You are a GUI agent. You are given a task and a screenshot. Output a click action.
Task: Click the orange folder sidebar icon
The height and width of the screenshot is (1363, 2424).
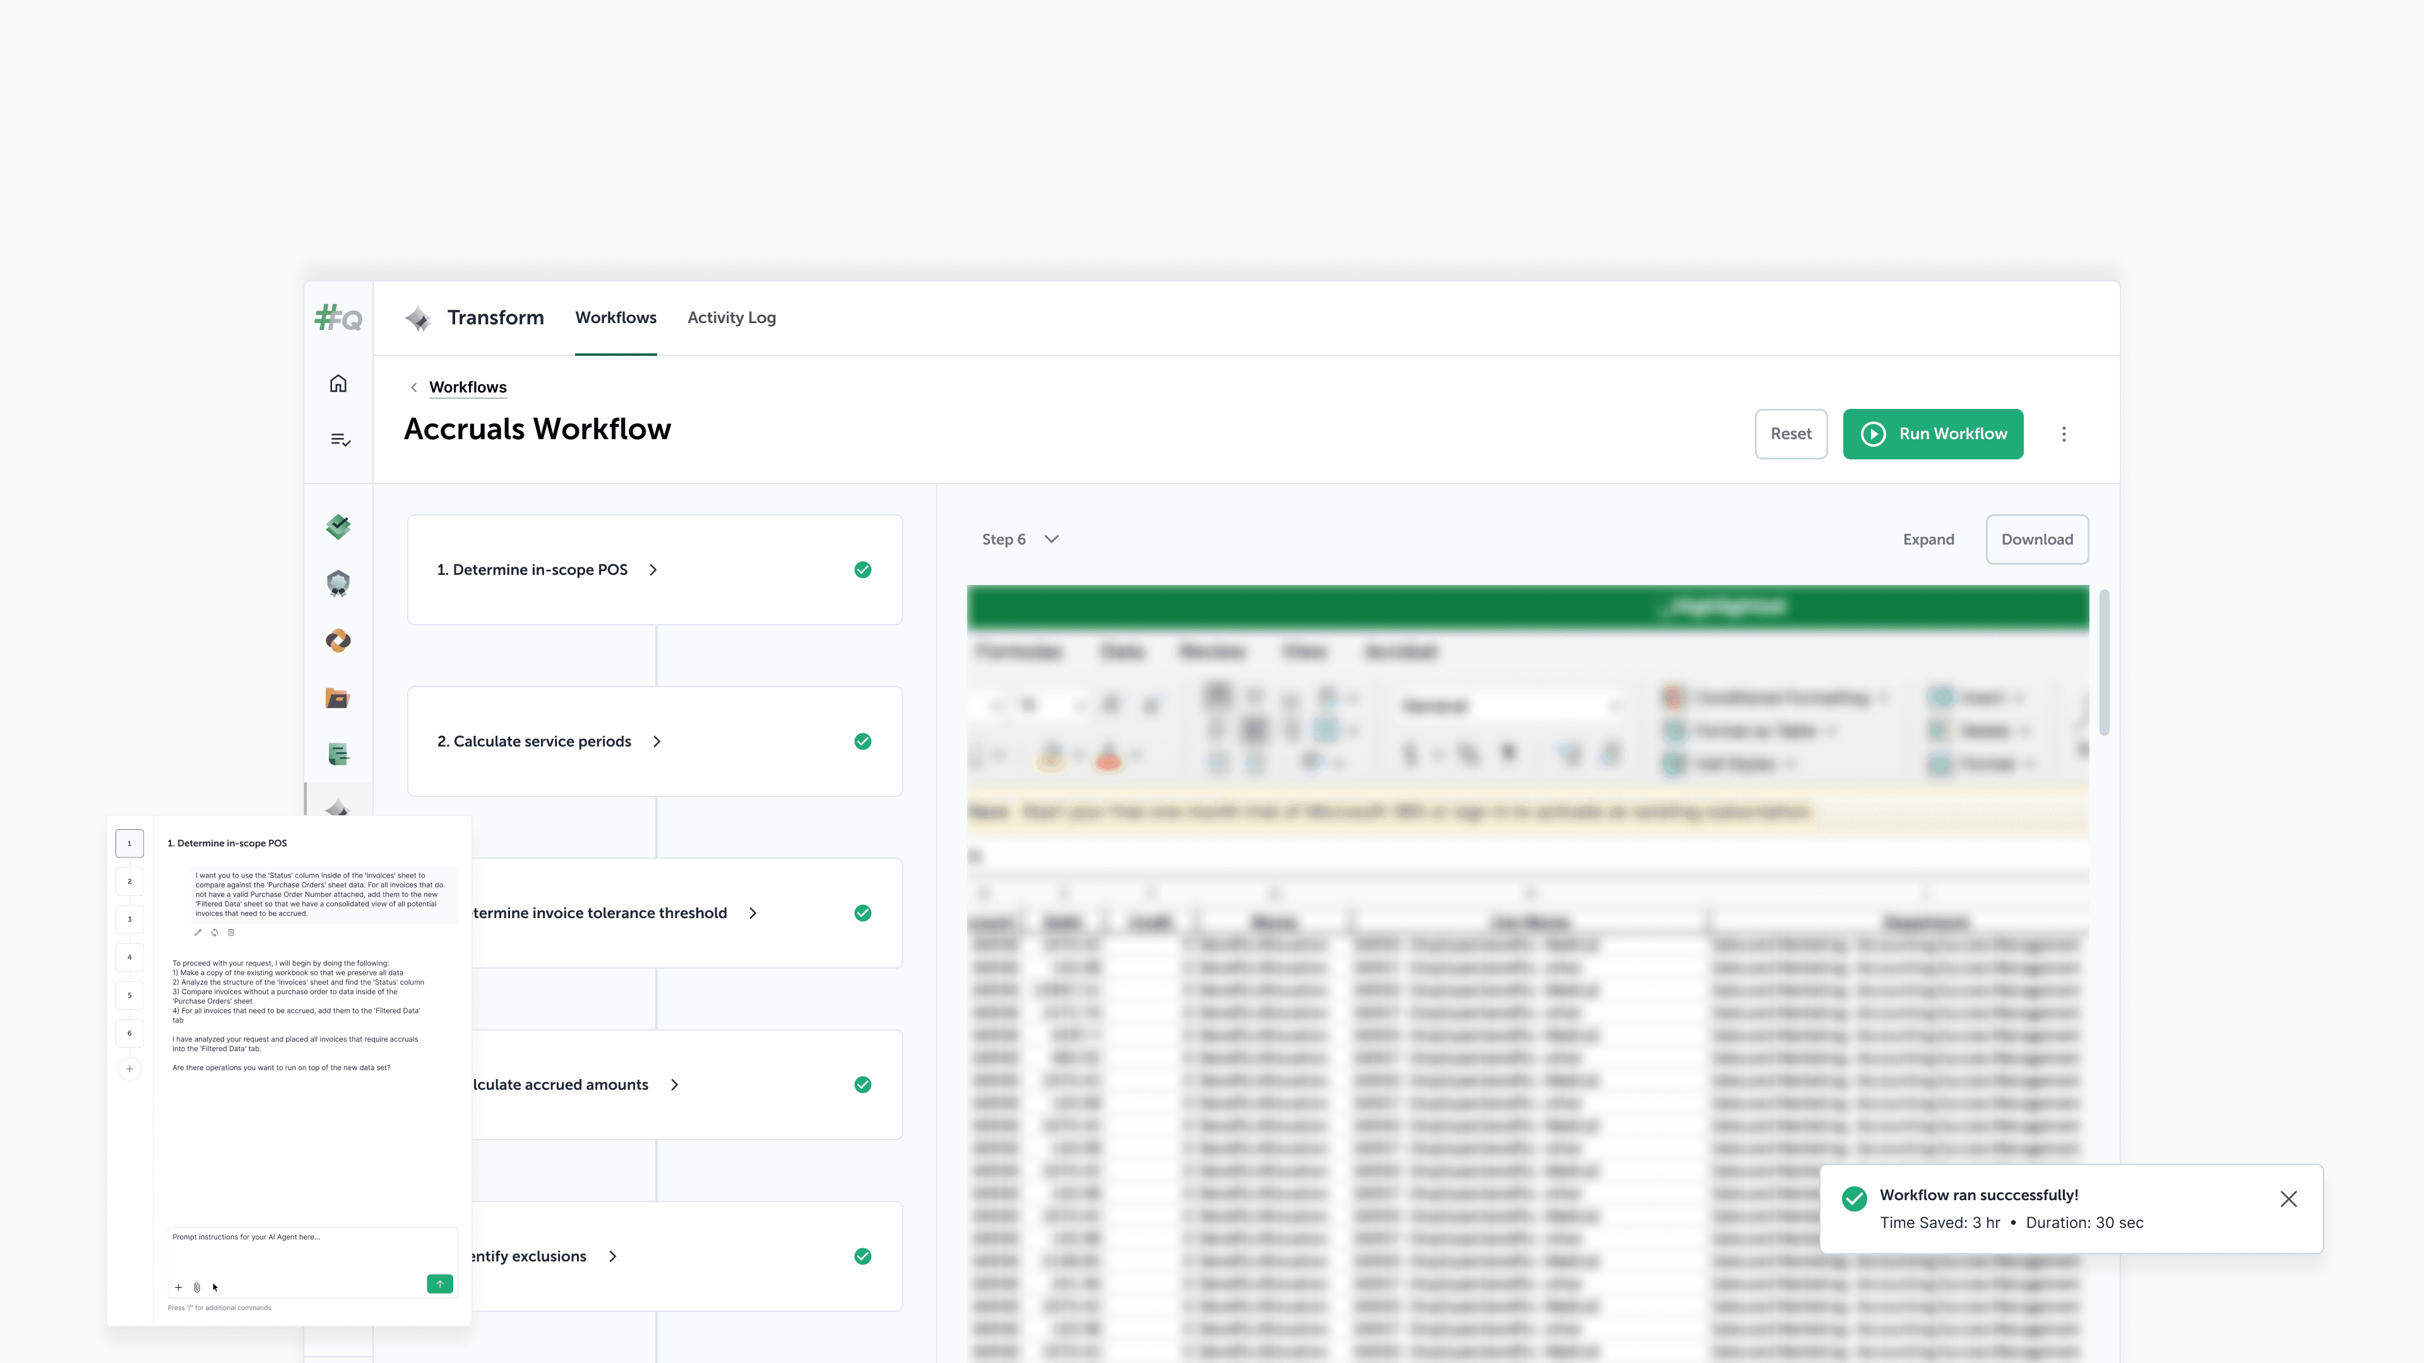coord(338,697)
